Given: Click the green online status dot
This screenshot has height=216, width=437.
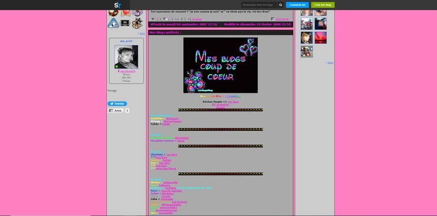Looking at the screenshot, I should [x=116, y=67].
